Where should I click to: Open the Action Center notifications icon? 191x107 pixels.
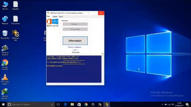point(187,104)
